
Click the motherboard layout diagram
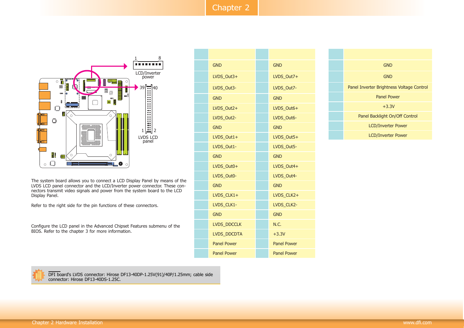83,123
